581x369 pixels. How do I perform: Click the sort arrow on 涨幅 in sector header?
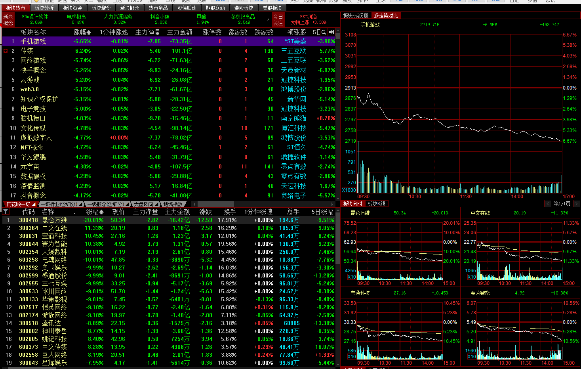click(89, 33)
